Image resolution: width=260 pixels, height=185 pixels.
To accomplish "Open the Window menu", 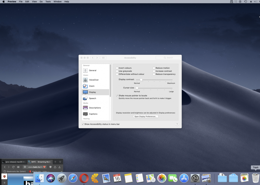I will [x=57, y=2].
